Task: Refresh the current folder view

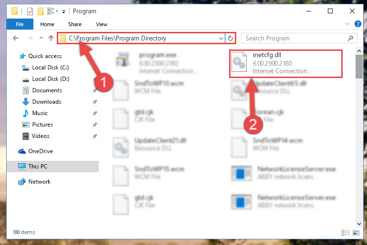Action: [x=231, y=38]
